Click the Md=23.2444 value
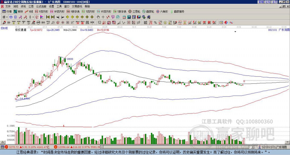 pyautogui.click(x=70, y=30)
